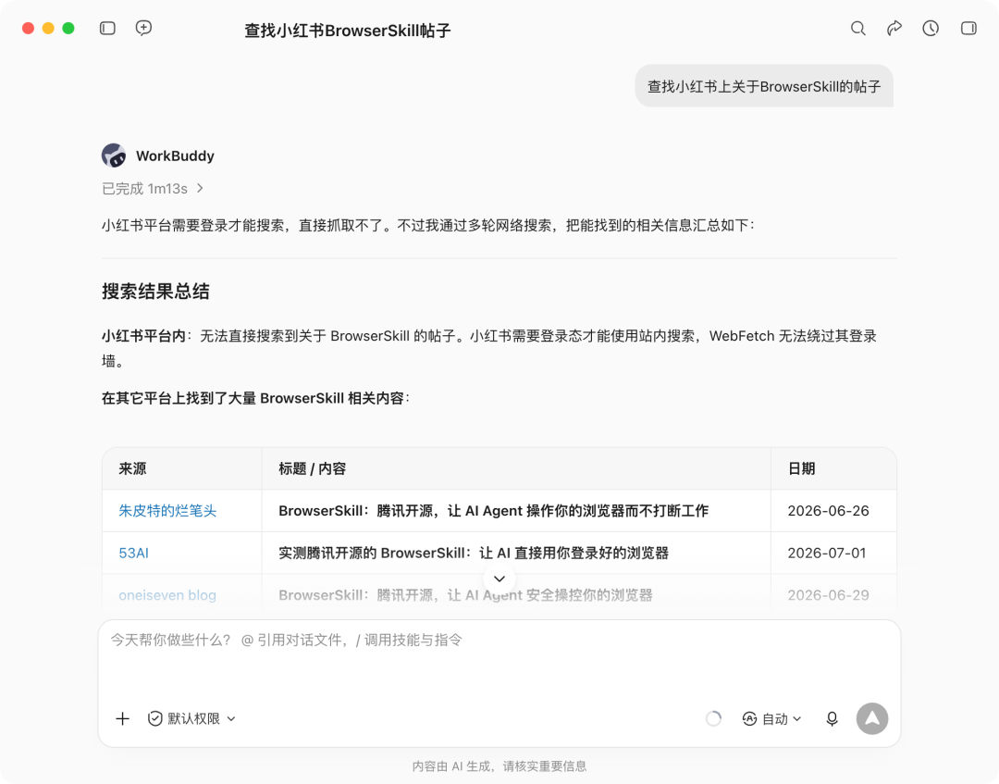This screenshot has width=999, height=784.
Task: Close the window with the red button
Action: [28, 28]
